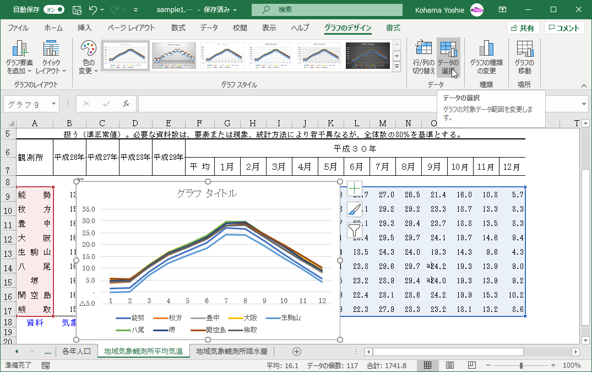
Task: Expand the chart styles gallery
Action: 396,66
